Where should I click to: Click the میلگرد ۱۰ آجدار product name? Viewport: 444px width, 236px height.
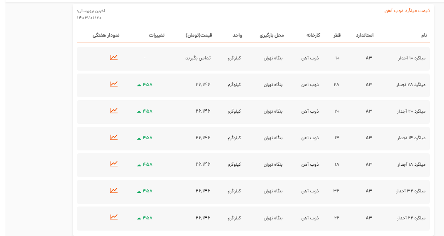[x=412, y=58]
